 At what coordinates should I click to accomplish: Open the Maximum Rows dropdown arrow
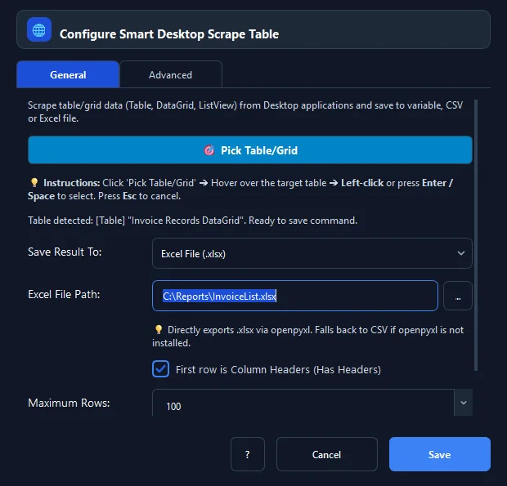464,403
